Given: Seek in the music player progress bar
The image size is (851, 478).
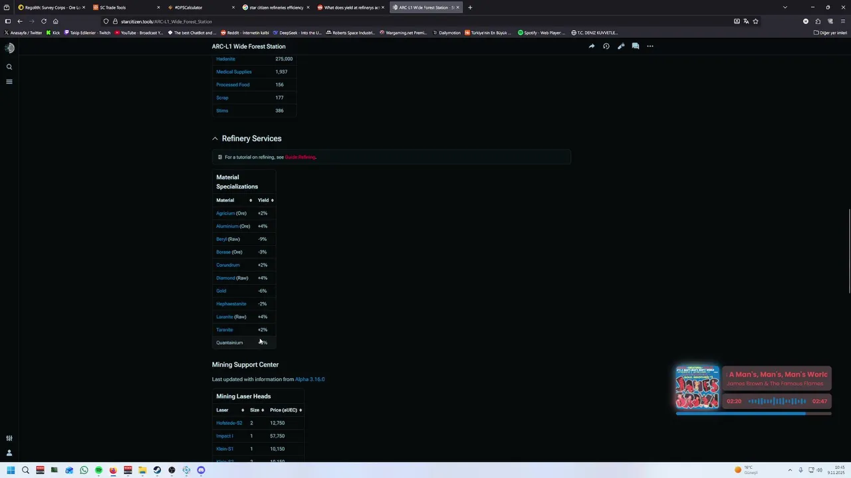Looking at the screenshot, I should 753,414.
